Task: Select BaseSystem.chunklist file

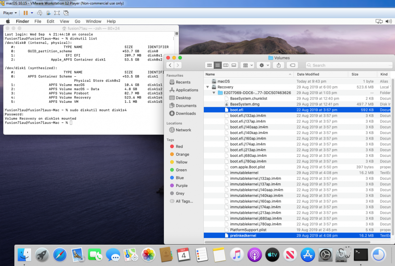Action: (x=297, y=98)
